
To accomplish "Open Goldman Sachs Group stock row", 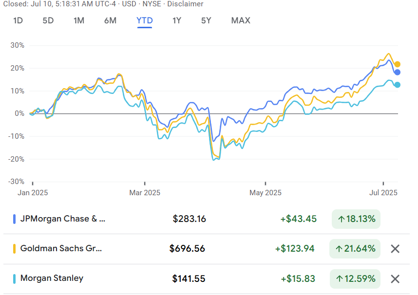I will (x=207, y=249).
